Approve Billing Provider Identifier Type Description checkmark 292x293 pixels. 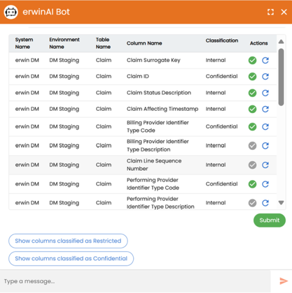coord(252,146)
